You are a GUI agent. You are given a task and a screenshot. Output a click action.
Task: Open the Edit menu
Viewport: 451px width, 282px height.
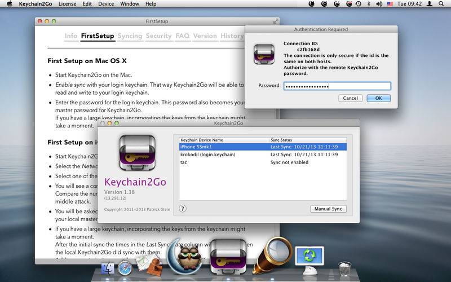point(87,4)
